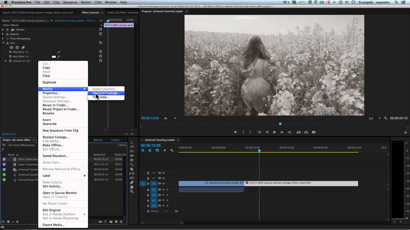Add a marker in the timeline header

(x=165, y=150)
